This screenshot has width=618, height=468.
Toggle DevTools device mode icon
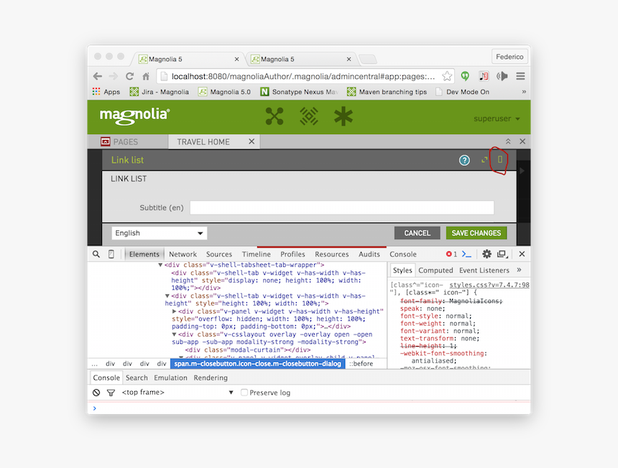coord(111,254)
